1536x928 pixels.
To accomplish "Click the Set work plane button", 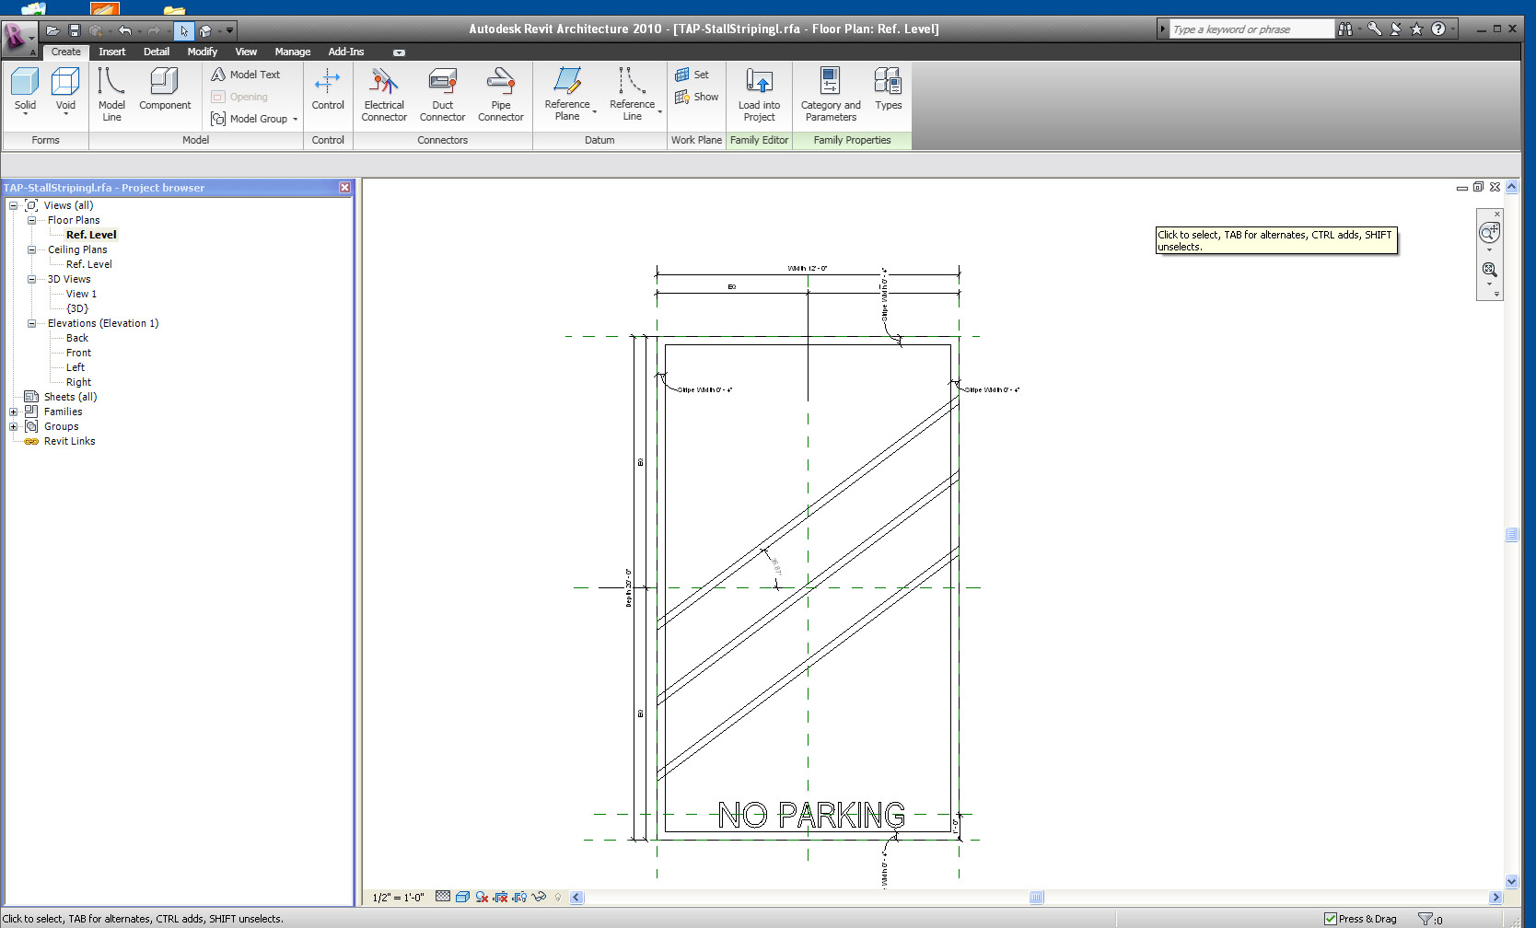I will [x=692, y=75].
